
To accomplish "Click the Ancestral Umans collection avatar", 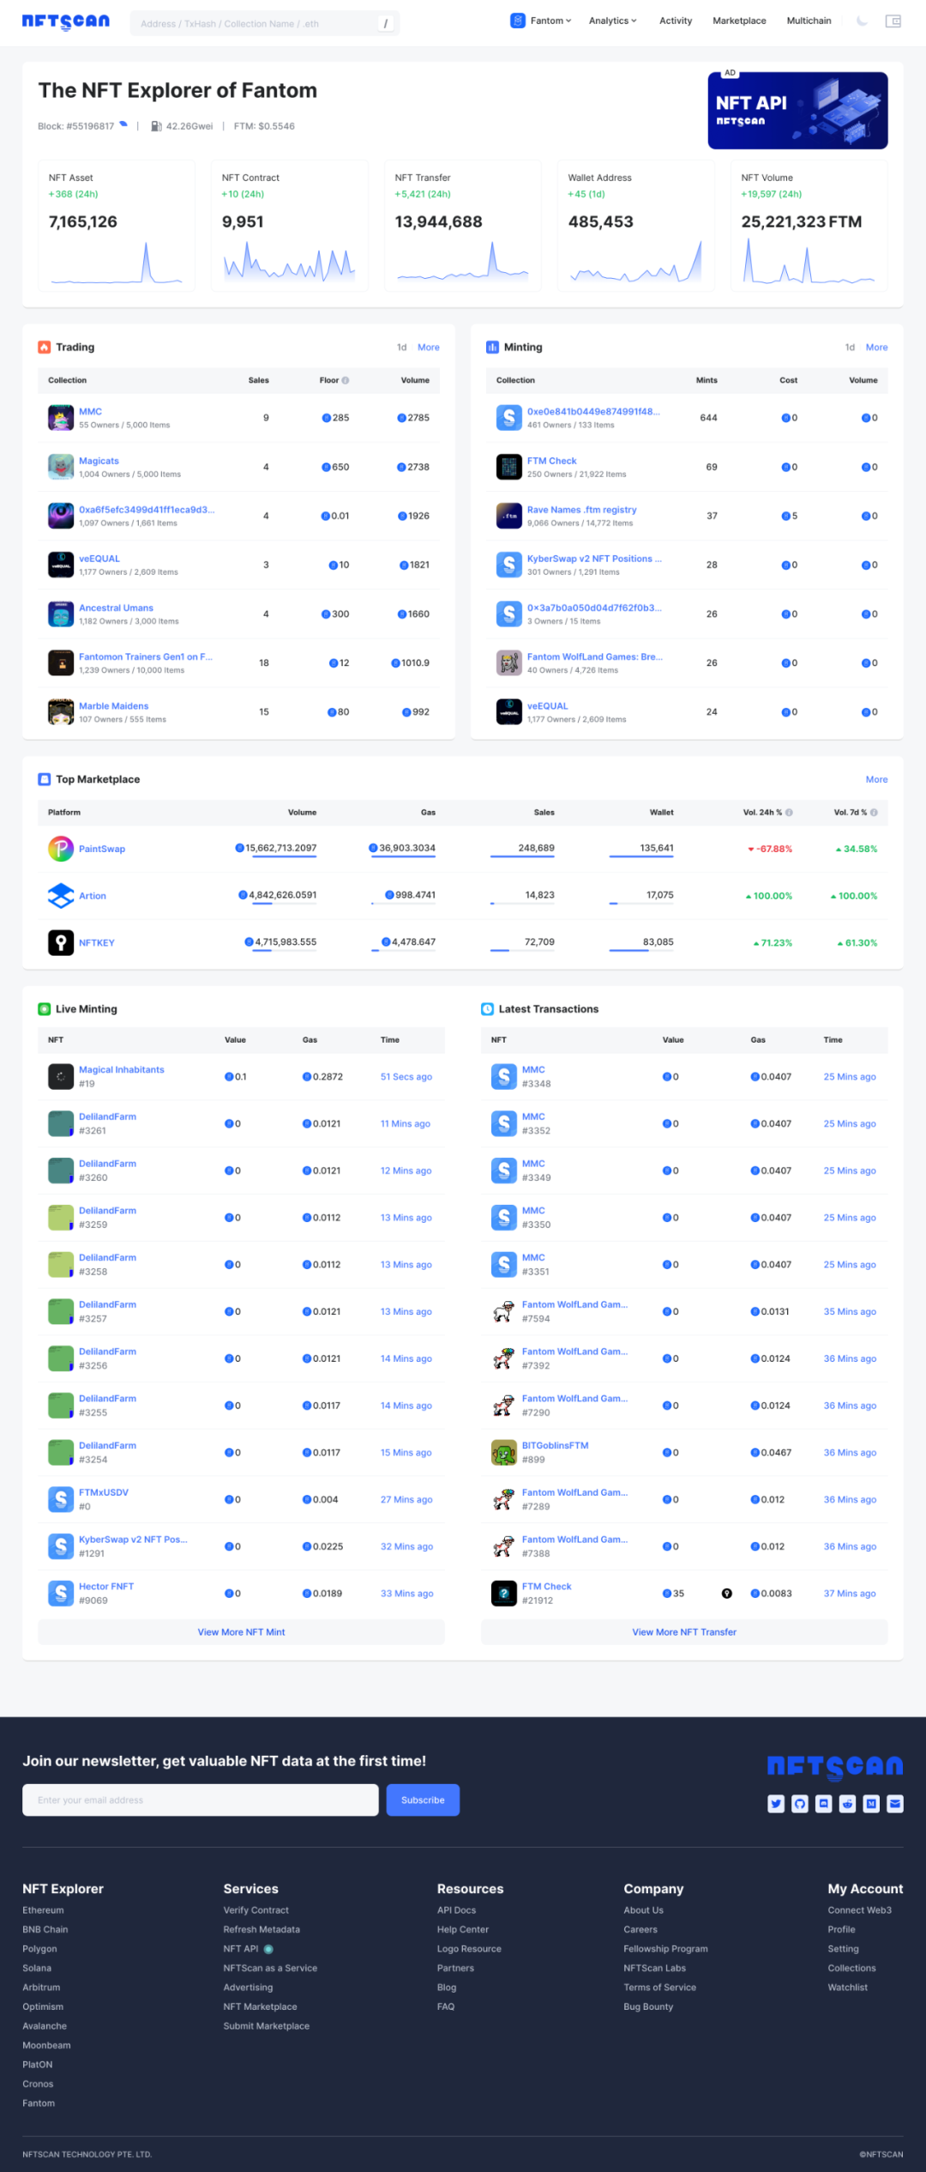I will point(61,614).
